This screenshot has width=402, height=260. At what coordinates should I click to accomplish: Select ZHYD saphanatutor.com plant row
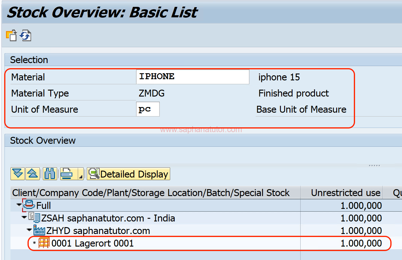point(98,231)
